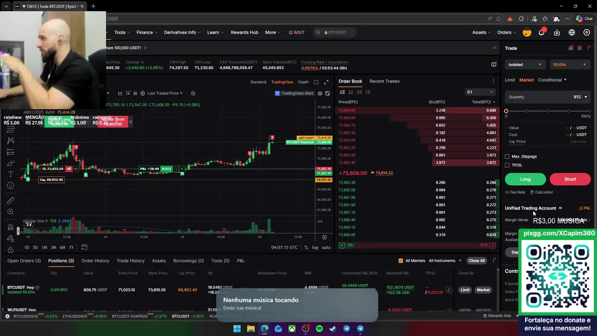Open chart axis settings gear icon
Image resolution: width=597 pixels, height=336 pixels.
point(325,237)
